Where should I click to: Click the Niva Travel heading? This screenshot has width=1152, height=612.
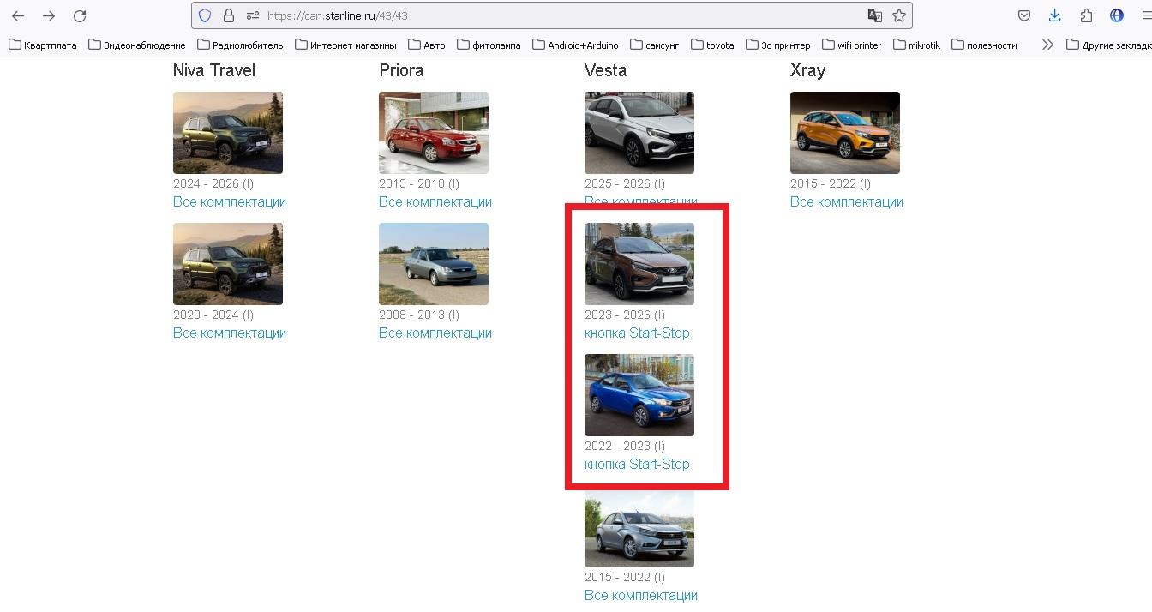coord(214,70)
